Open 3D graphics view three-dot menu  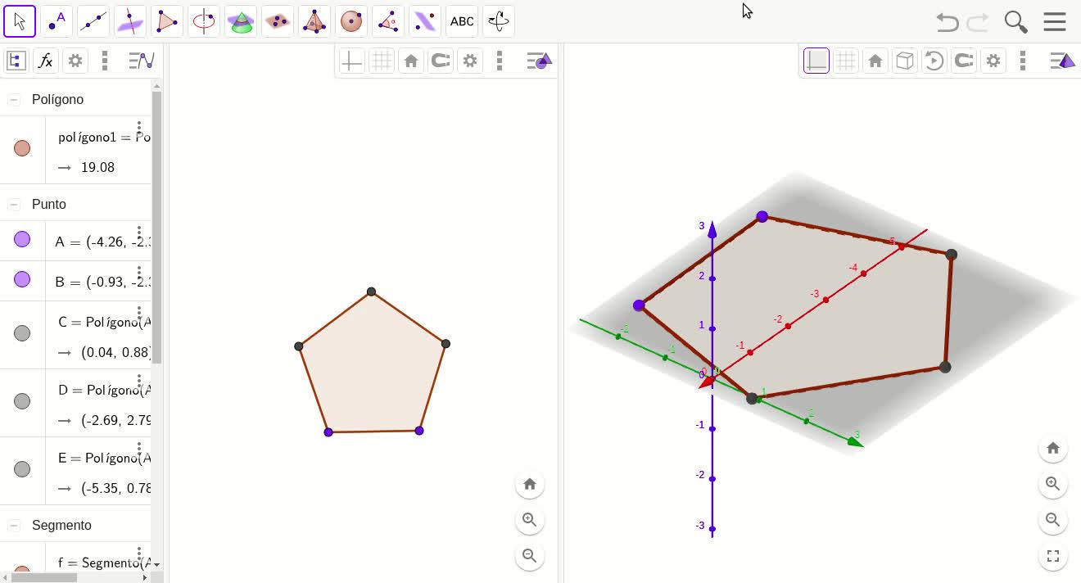click(x=1023, y=61)
